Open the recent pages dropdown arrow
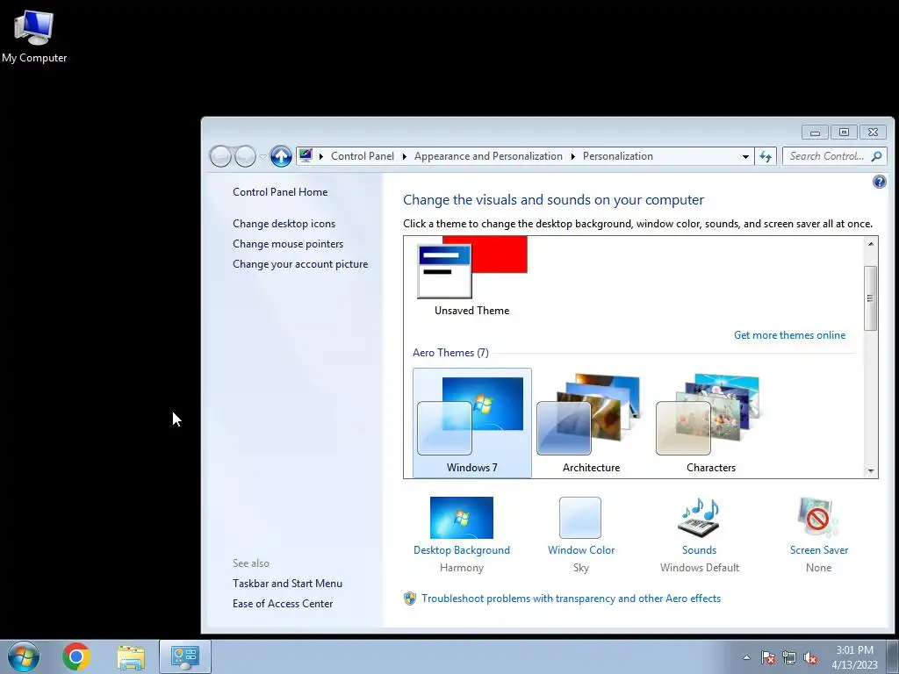This screenshot has width=899, height=674. click(x=263, y=156)
